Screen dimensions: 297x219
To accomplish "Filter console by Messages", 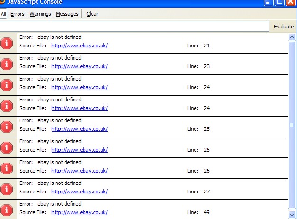I will point(67,14).
